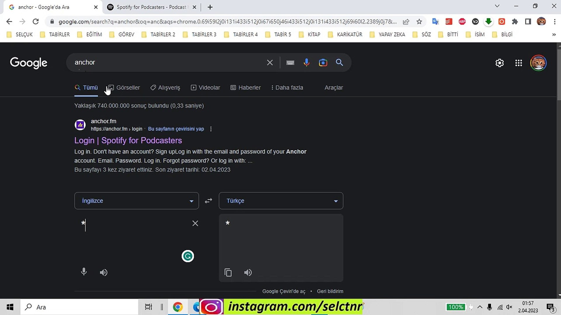Dictate text with translate microphone
This screenshot has width=561, height=315.
[x=84, y=272]
